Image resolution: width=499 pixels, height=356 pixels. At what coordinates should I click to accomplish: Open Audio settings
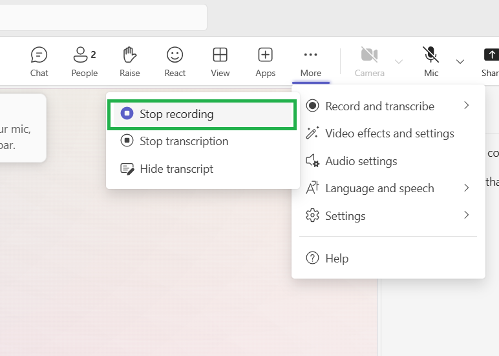[361, 161]
